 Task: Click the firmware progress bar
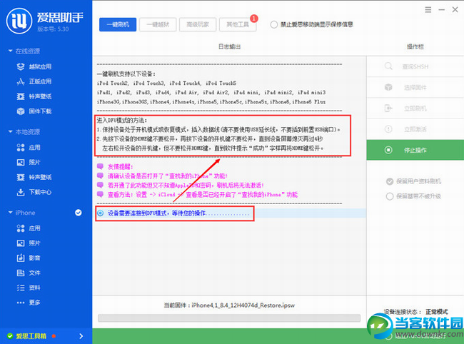pos(229,318)
